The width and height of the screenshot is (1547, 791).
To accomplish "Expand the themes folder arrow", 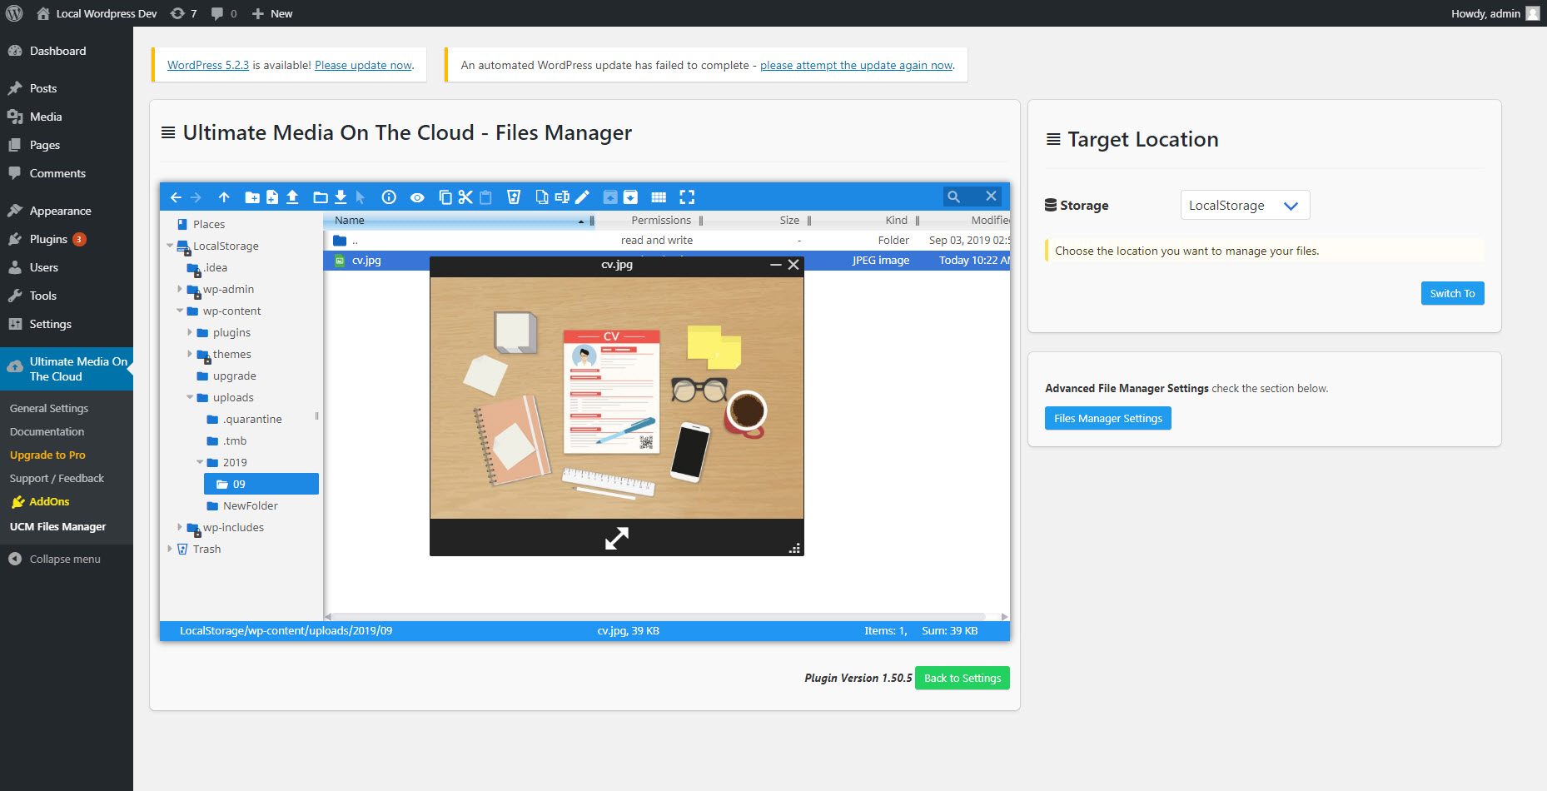I will point(190,354).
